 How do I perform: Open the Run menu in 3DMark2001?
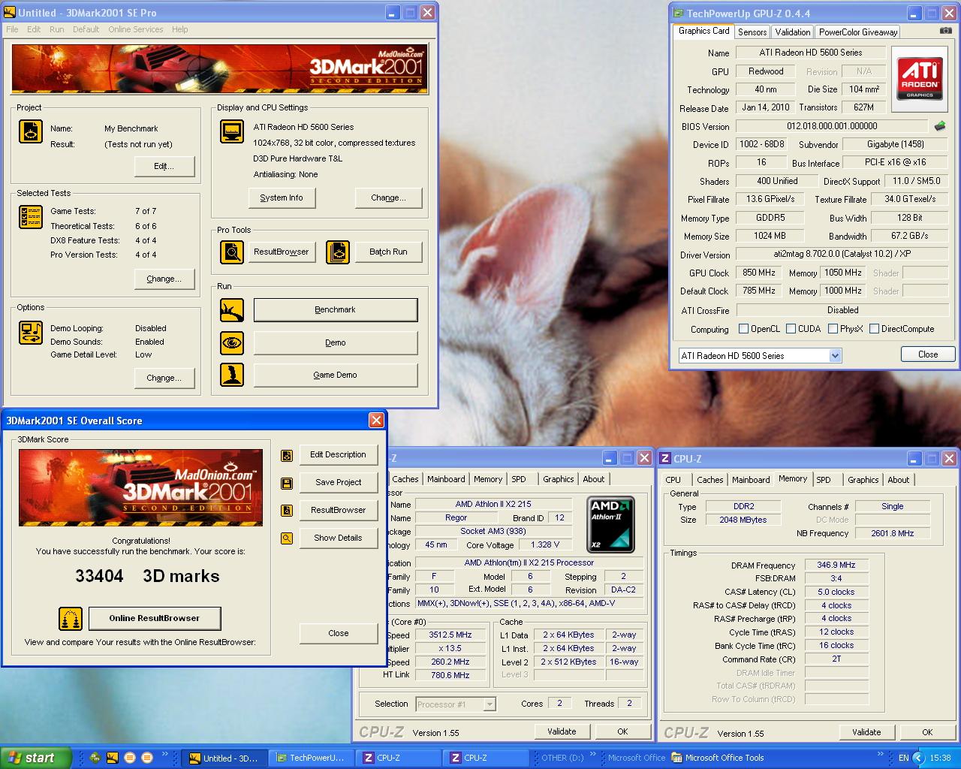coord(56,29)
